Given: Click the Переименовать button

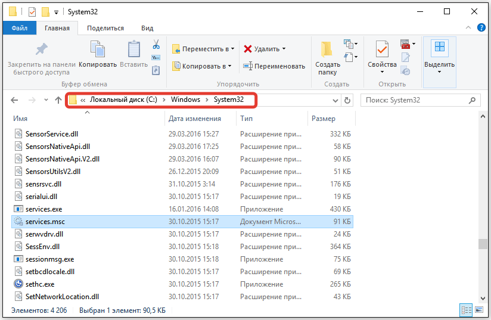Looking at the screenshot, I should coord(274,66).
